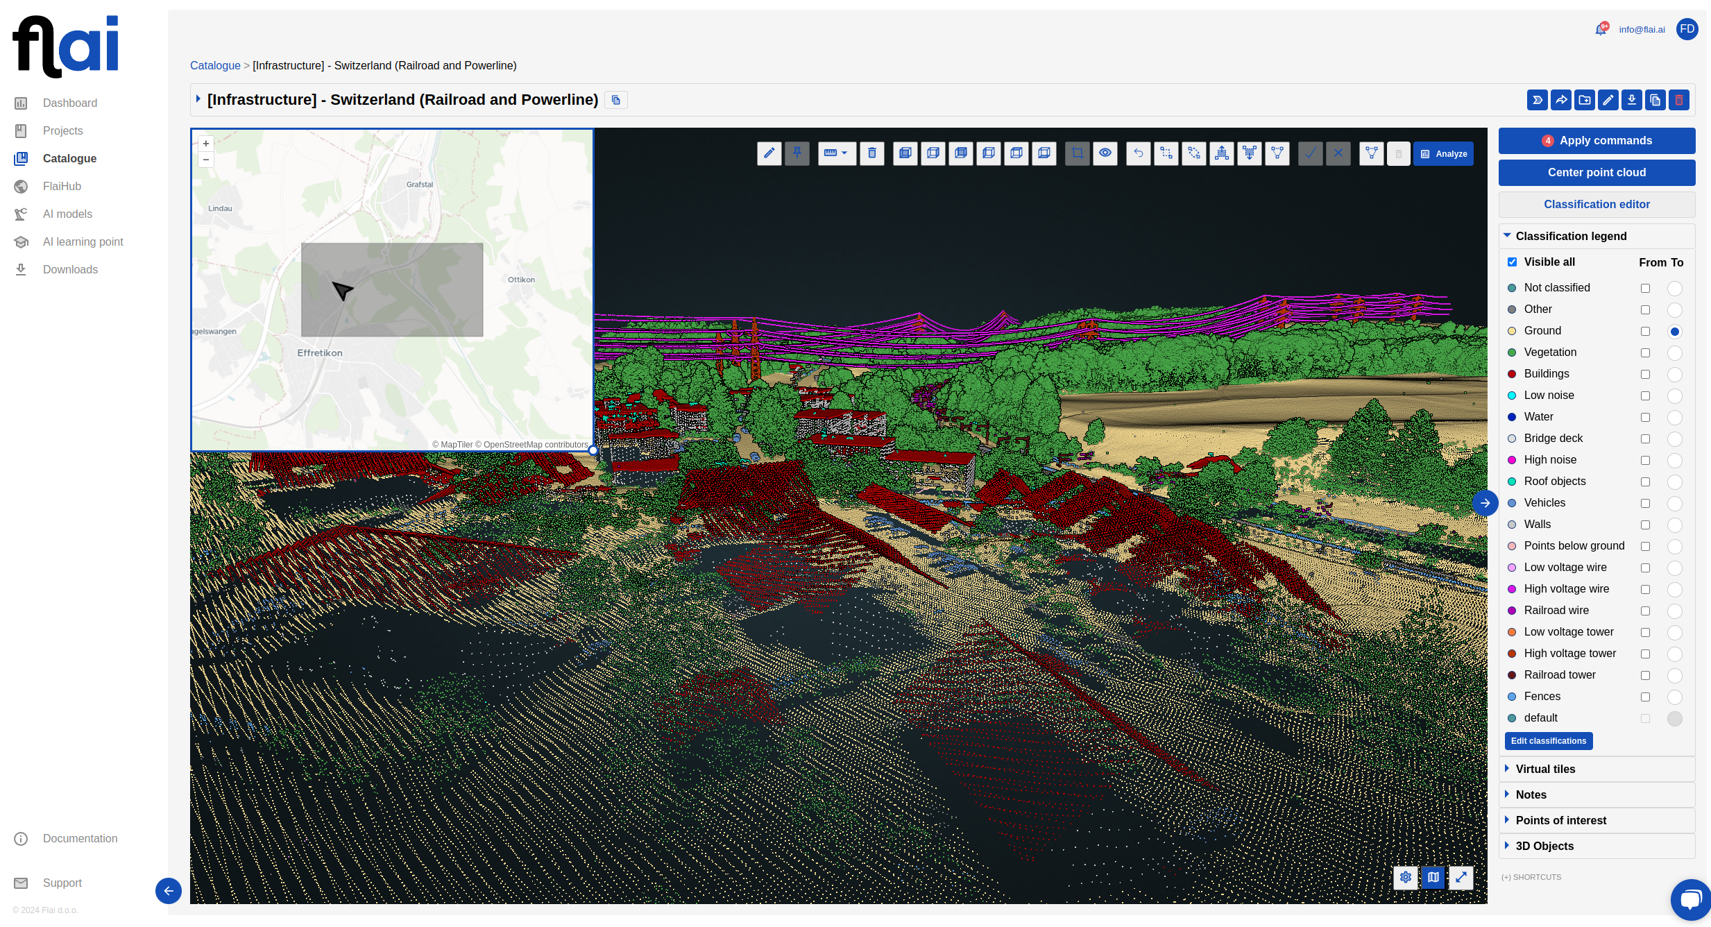1711x927 pixels.
Task: Click the eye visibility tool in viewer toolbar
Action: click(1105, 153)
